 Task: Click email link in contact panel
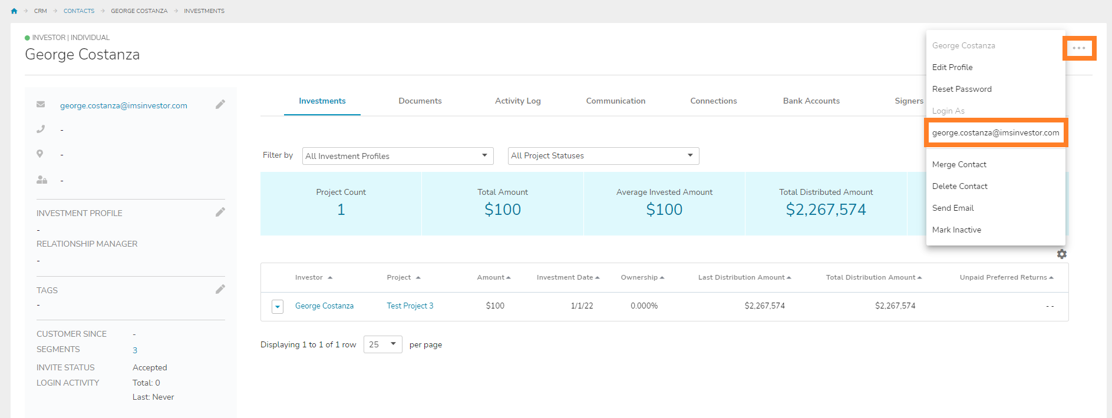tap(124, 105)
